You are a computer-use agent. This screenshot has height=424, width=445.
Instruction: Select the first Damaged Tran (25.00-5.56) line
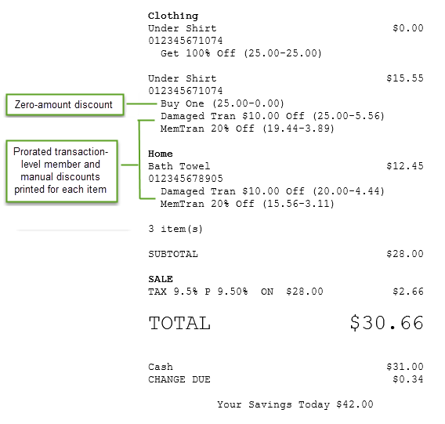[273, 116]
